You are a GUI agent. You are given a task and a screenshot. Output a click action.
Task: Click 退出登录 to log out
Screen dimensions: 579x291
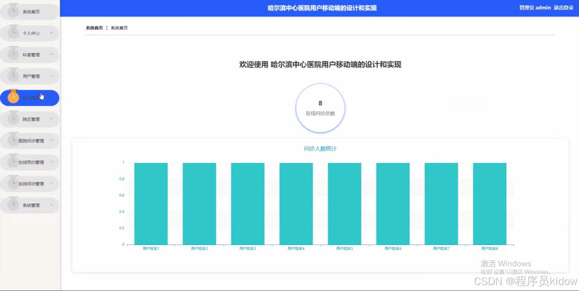click(x=564, y=7)
